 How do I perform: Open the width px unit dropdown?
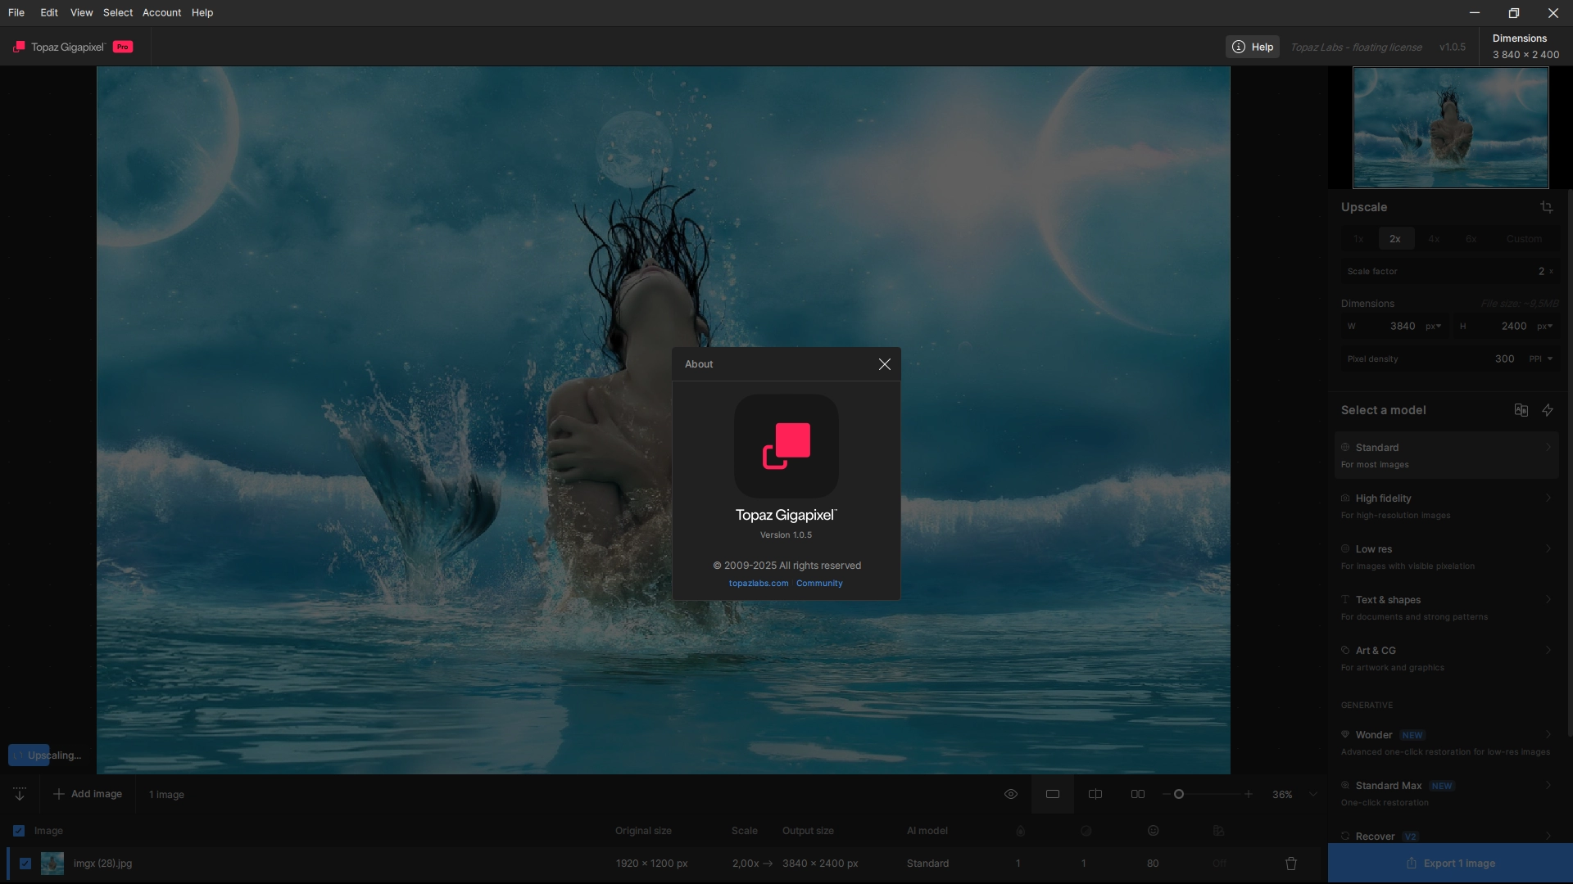(1433, 326)
